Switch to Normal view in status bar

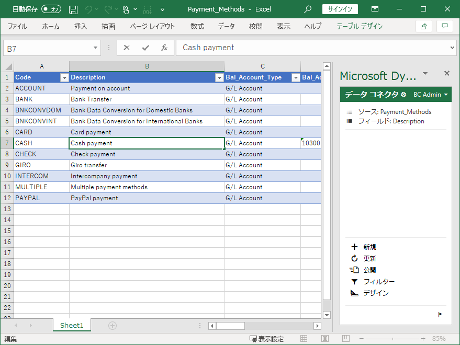click(x=304, y=339)
